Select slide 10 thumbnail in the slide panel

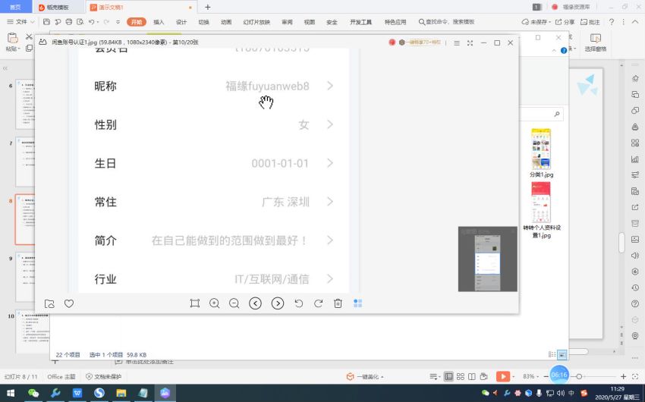pyautogui.click(x=33, y=331)
